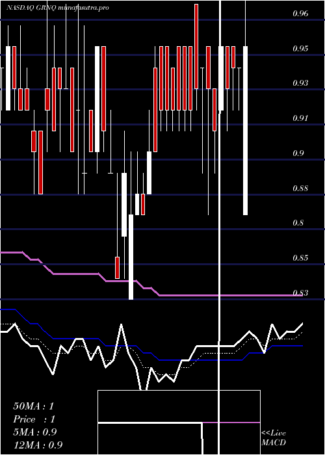Click the '<<Live MACD' label

[274, 438]
